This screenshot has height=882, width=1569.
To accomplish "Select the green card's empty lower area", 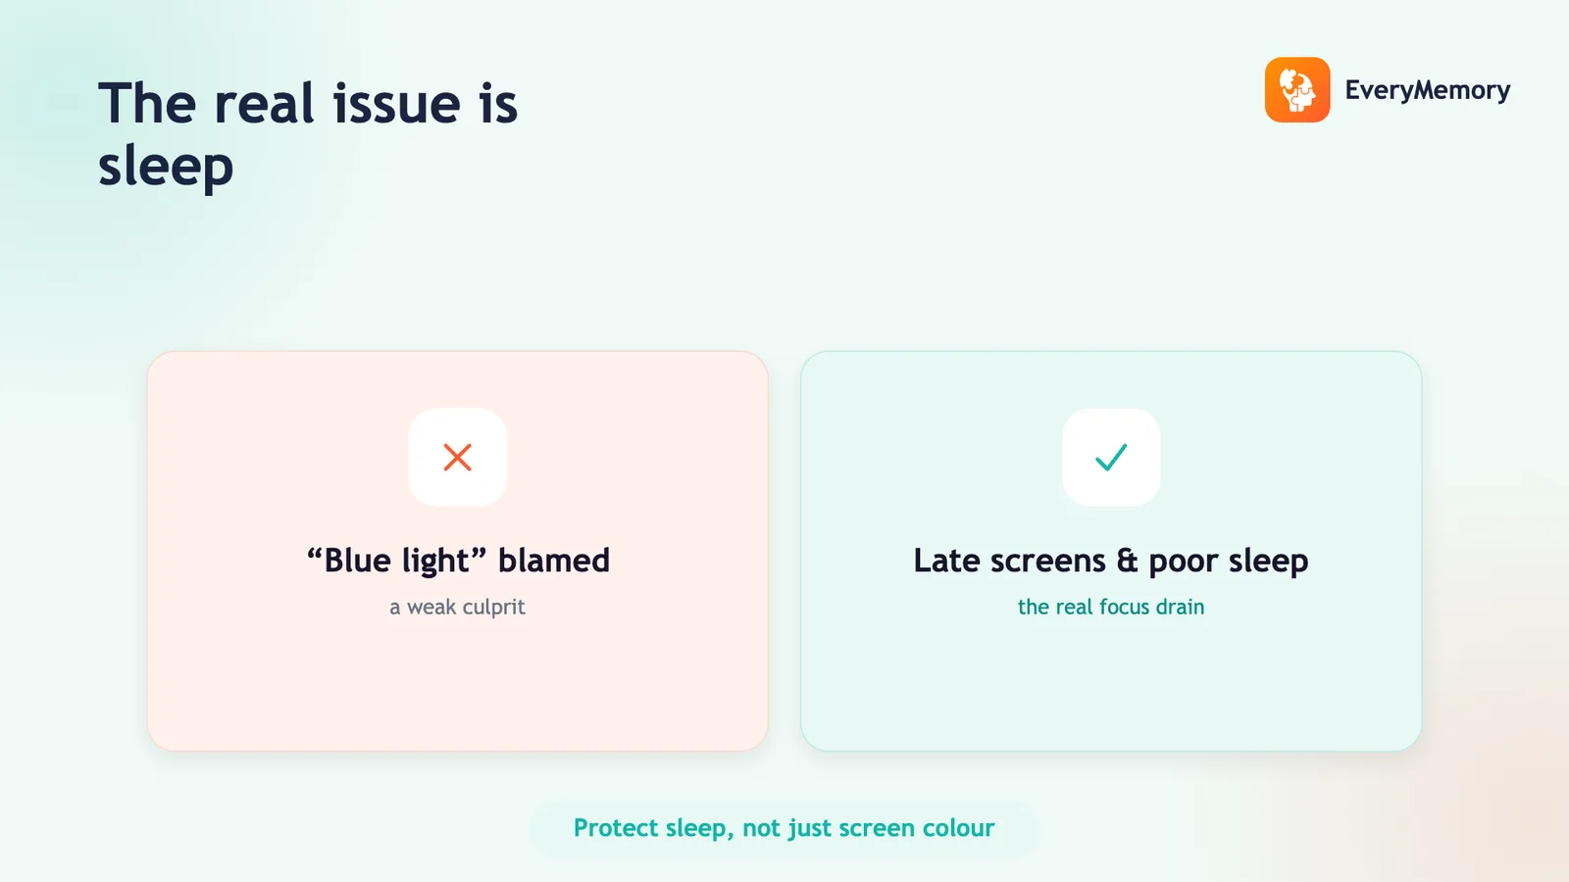I will [x=1111, y=686].
